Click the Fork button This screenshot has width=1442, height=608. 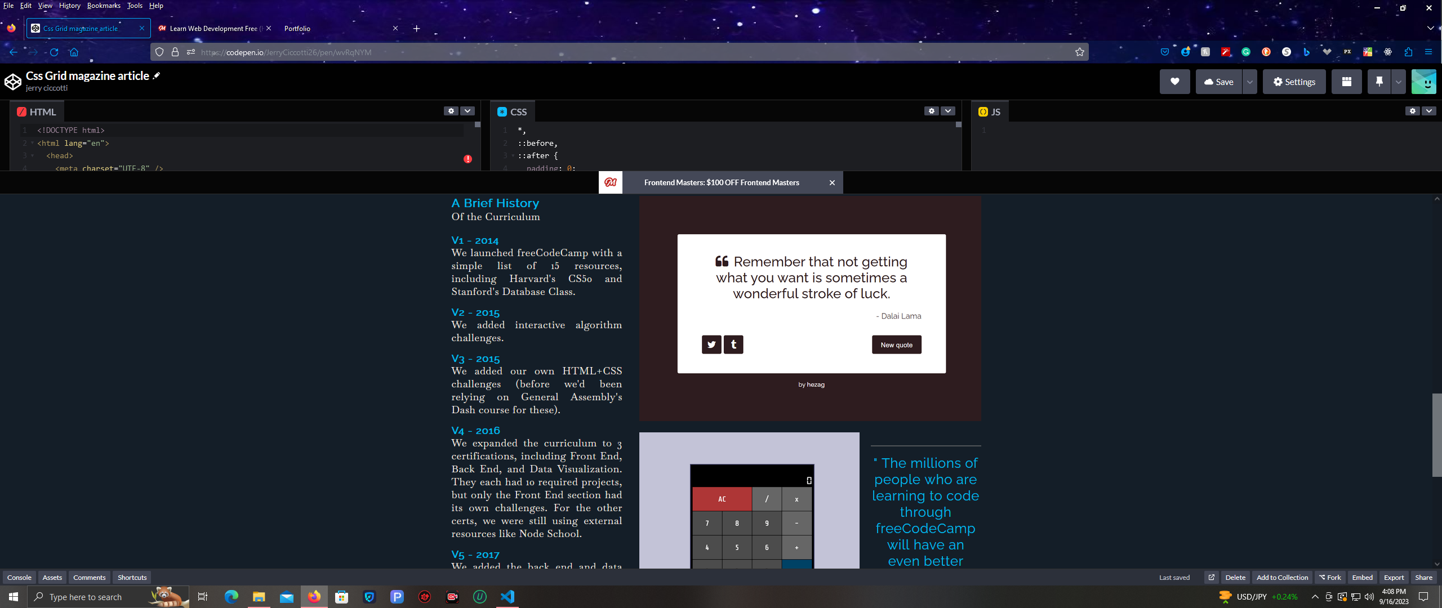(1330, 577)
